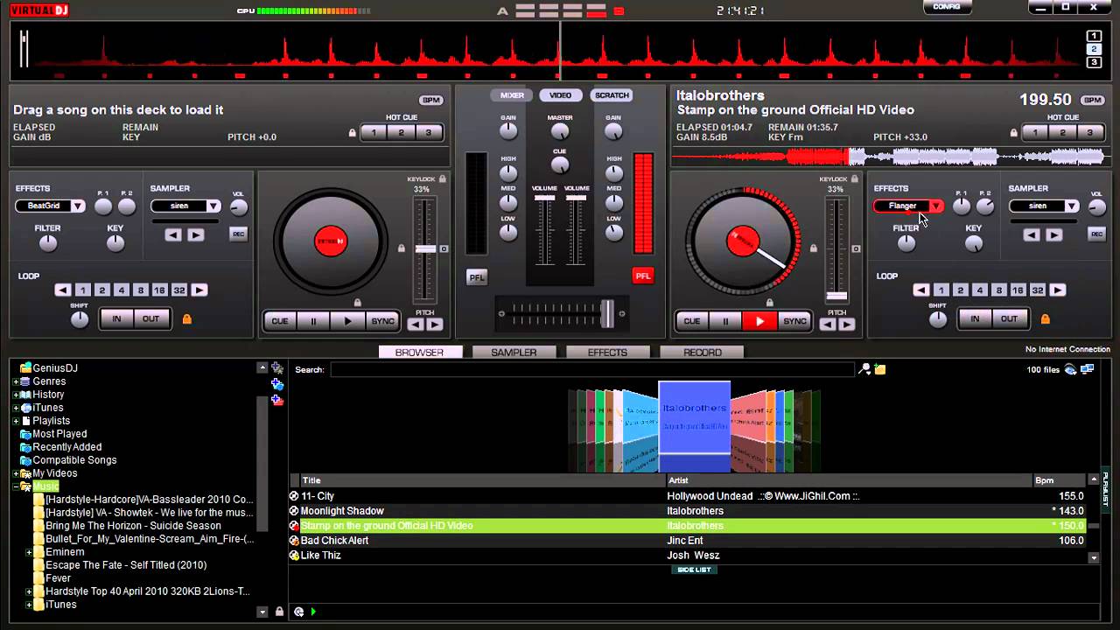This screenshot has width=1120, height=630.
Task: Switch to the EFFECTS tab
Action: 607,353
